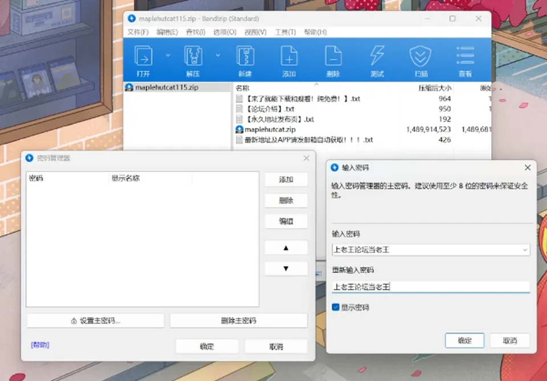
Task: Click the archive icon beside maplehutcat.zip
Action: click(x=239, y=130)
